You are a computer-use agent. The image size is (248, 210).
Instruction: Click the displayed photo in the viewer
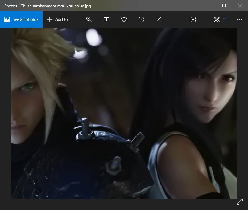point(124,113)
